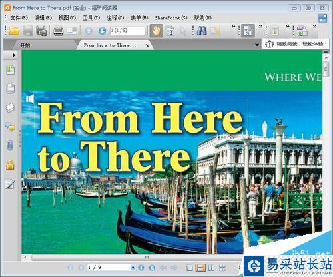Image resolution: width=333 pixels, height=277 pixels.
Task: Expand hidden tools after PDF convert icon
Action: click(315, 27)
